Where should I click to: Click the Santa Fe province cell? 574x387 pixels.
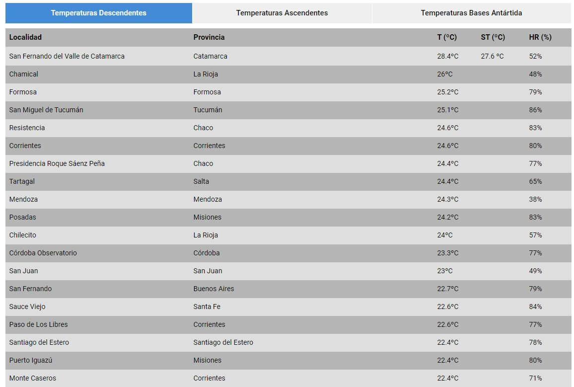click(x=207, y=307)
